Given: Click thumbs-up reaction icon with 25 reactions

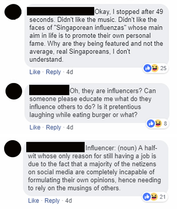Looking at the screenshot, I should point(147,68).
